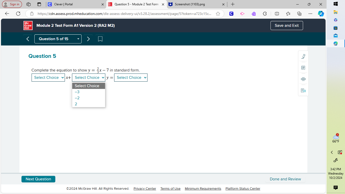
Task: Open the Clever extension icon
Action: pos(231,14)
